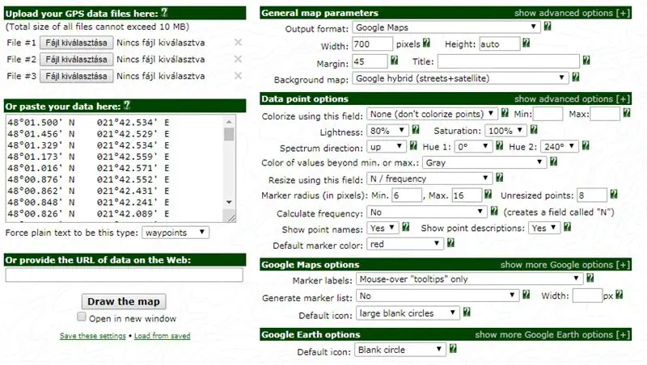Screen dimensions: 647x365
Task: Click the Title input field
Action: click(509, 62)
